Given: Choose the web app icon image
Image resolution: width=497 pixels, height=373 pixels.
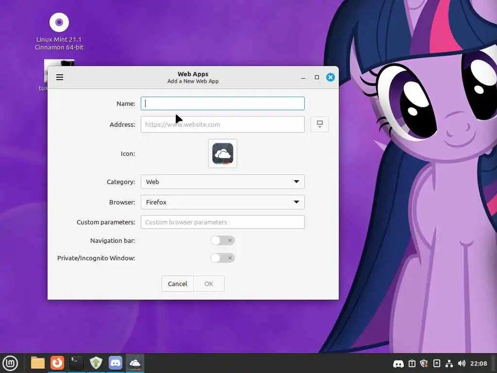Looking at the screenshot, I should 222,153.
